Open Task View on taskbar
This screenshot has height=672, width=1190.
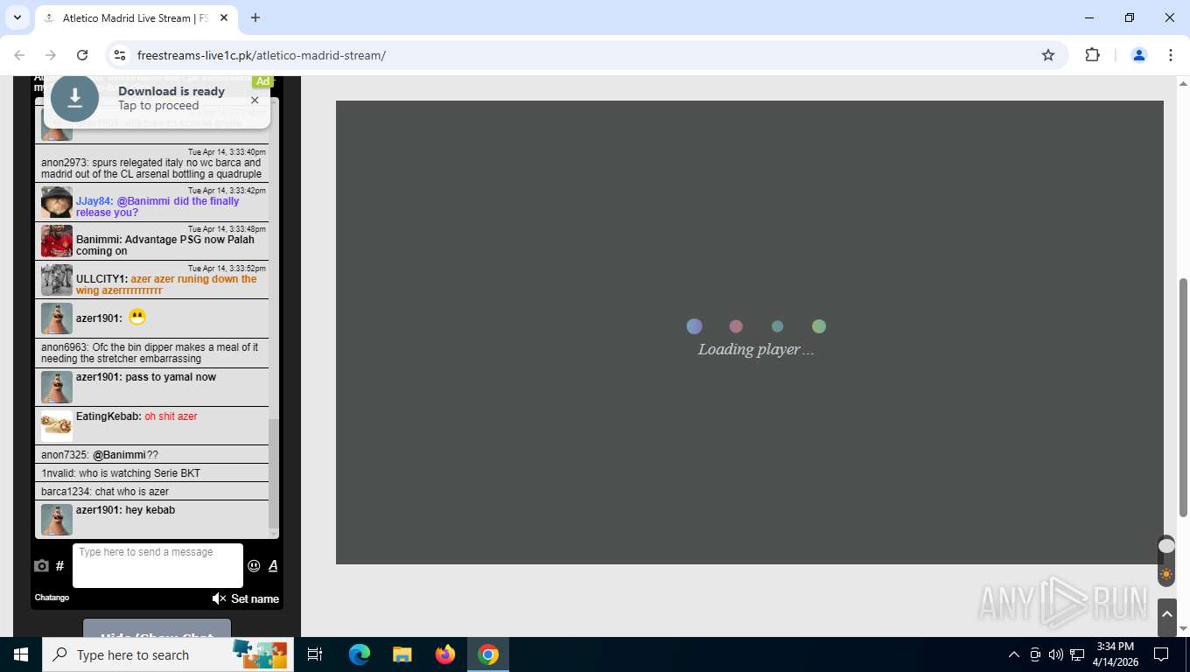pyautogui.click(x=315, y=654)
